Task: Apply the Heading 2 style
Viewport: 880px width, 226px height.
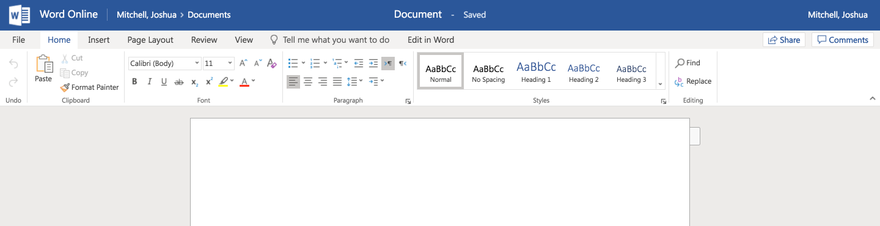Action: pyautogui.click(x=584, y=71)
